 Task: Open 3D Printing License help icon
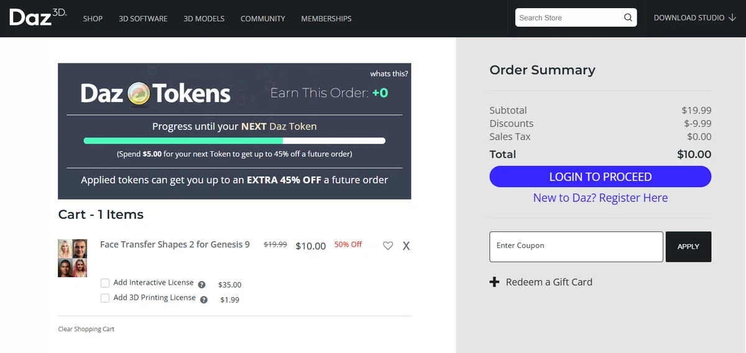[204, 300]
